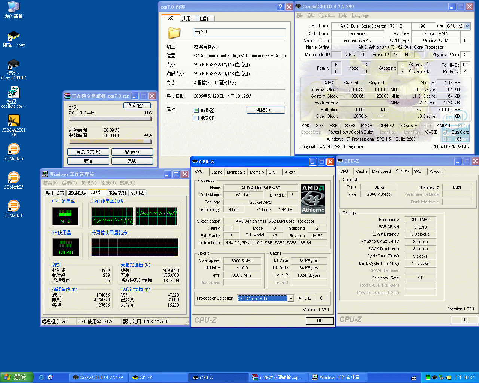Open My Computer (我的電腦) on the desktop
Image resolution: width=479 pixels, height=383 pixels.
pos(13,7)
